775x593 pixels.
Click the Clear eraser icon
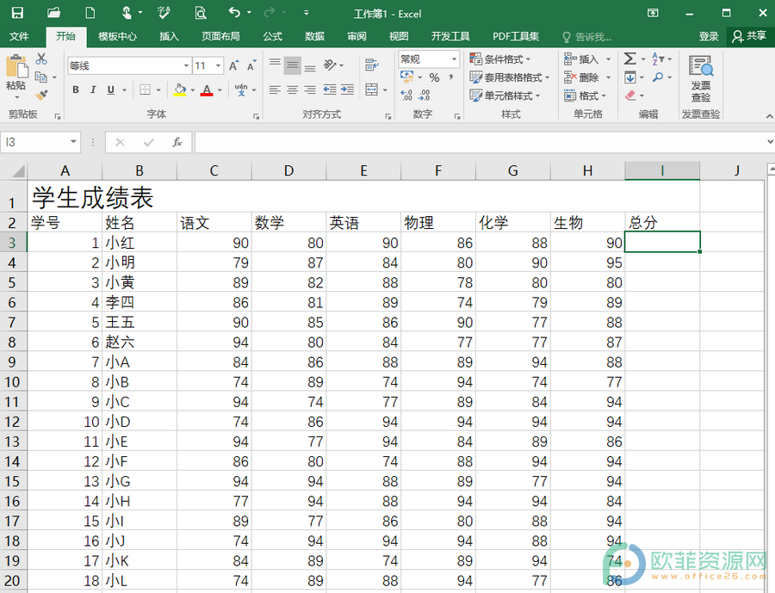click(x=630, y=95)
